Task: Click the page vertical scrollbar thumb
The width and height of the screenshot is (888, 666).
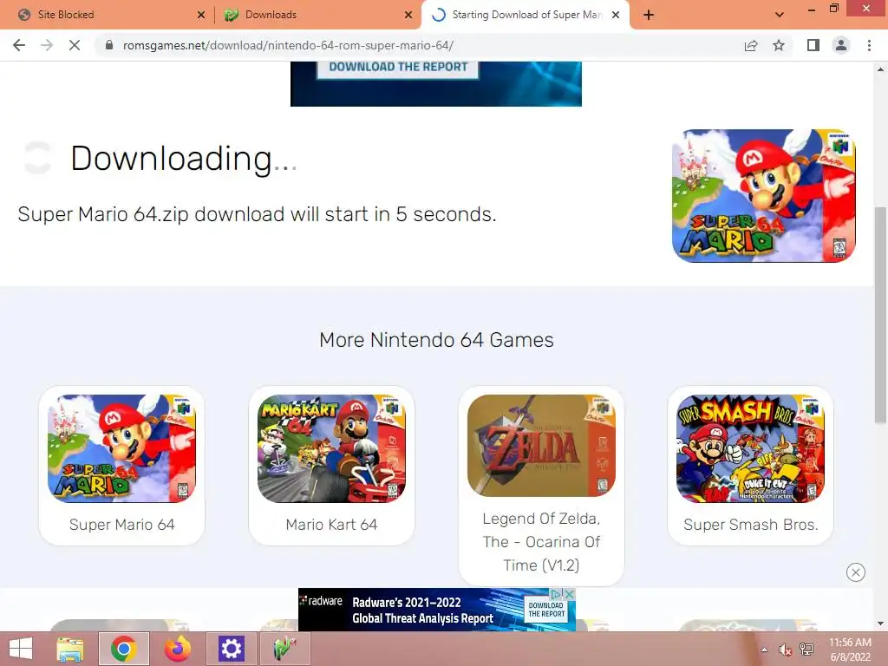Action: pos(880,315)
